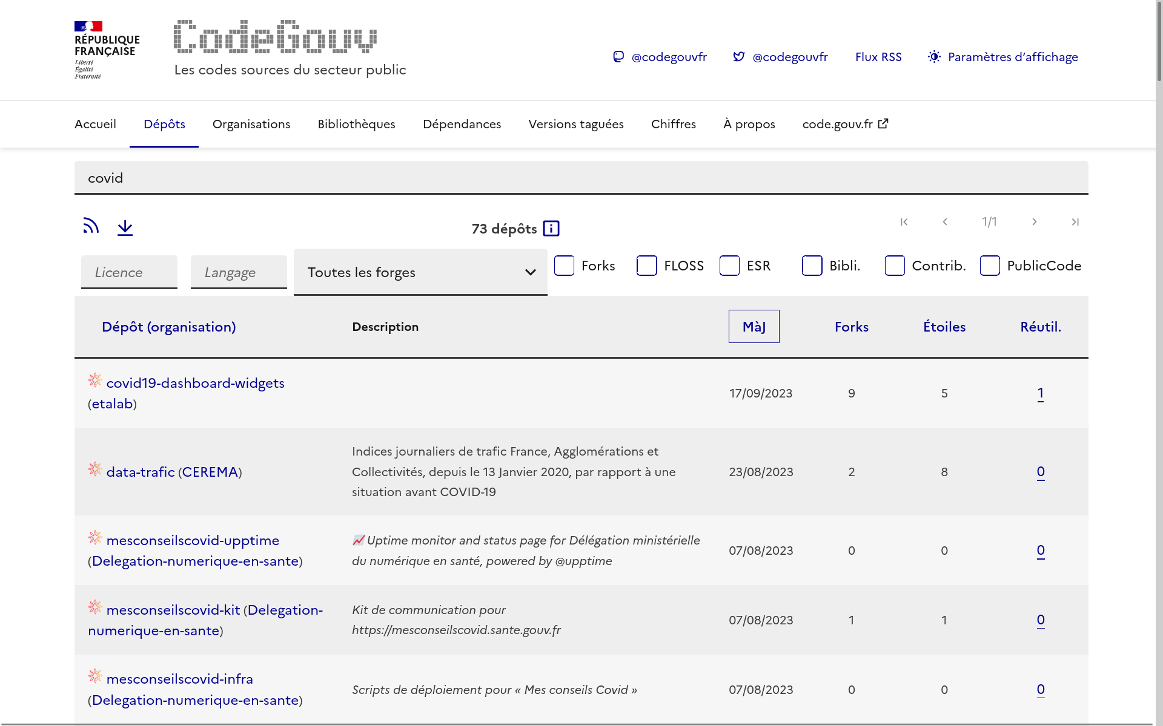Jump to last results page
The image size is (1163, 726).
[1075, 222]
